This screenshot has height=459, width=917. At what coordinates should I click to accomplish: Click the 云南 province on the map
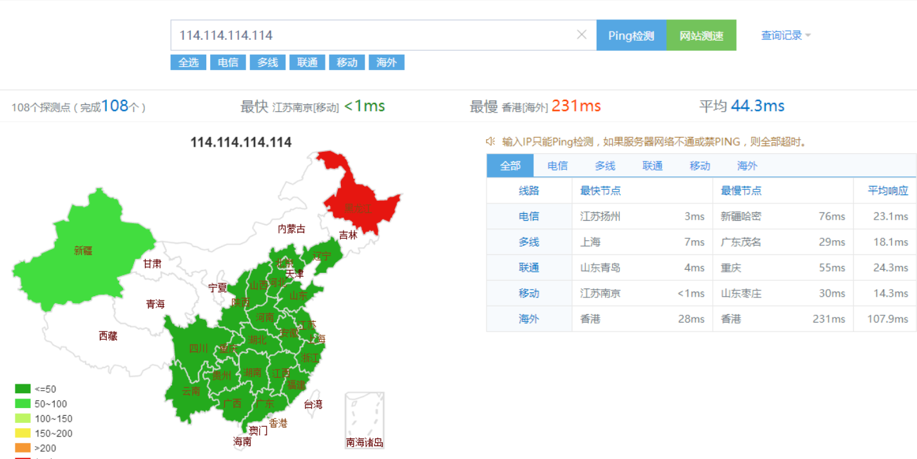191,391
